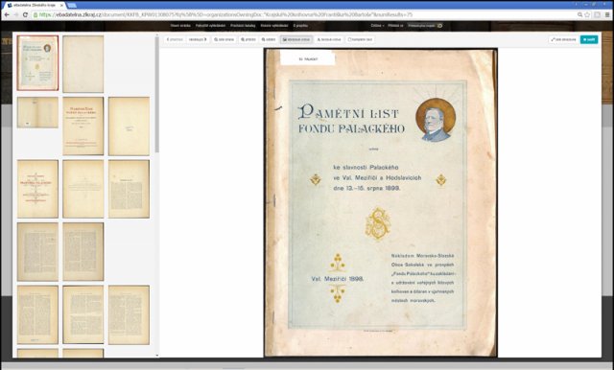Open 'Procházet katalog' in the top menu

243,26
